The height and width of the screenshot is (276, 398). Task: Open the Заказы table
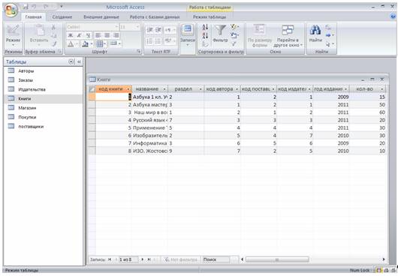43,80
